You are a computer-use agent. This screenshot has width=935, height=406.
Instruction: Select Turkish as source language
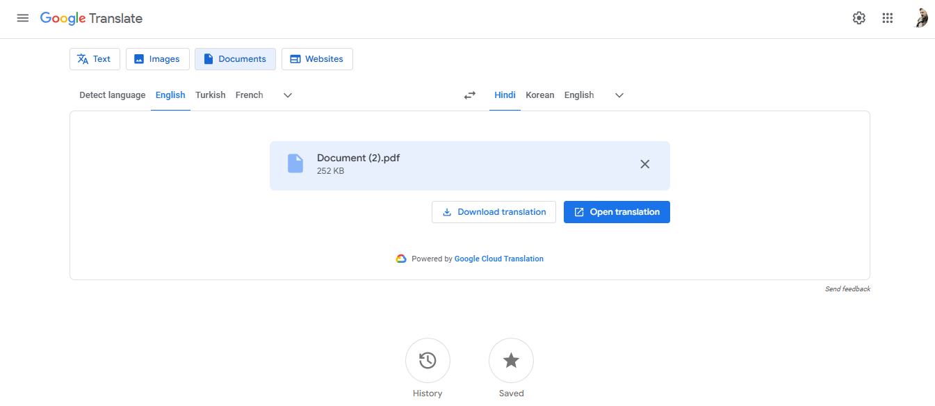point(210,95)
